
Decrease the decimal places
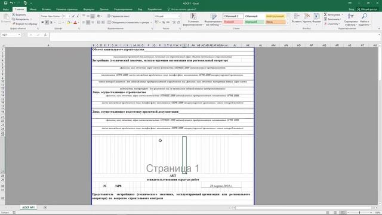pos(178,23)
